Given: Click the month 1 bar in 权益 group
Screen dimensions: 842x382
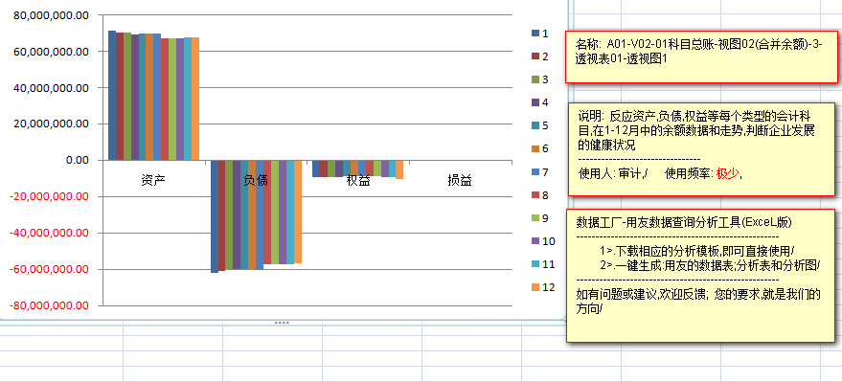Looking at the screenshot, I should 316,169.
